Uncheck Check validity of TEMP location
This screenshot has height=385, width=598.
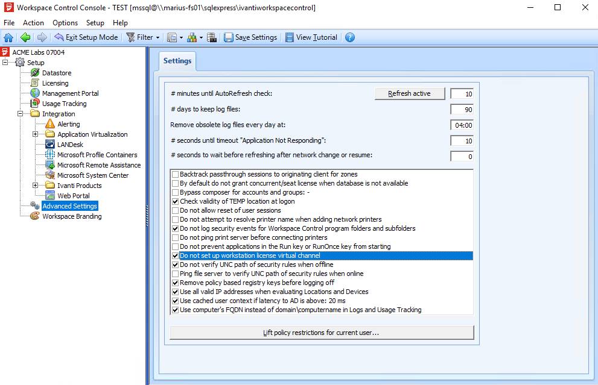pyautogui.click(x=176, y=201)
